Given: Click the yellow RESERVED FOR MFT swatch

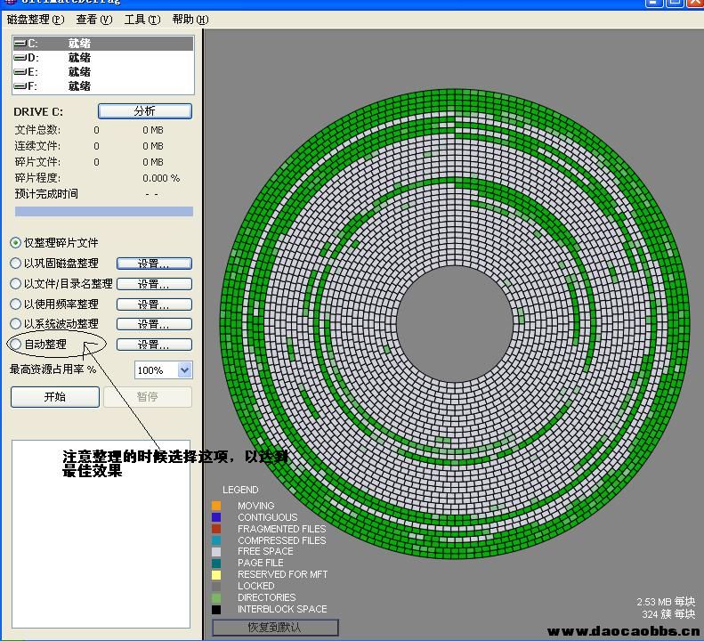Looking at the screenshot, I should [x=216, y=575].
